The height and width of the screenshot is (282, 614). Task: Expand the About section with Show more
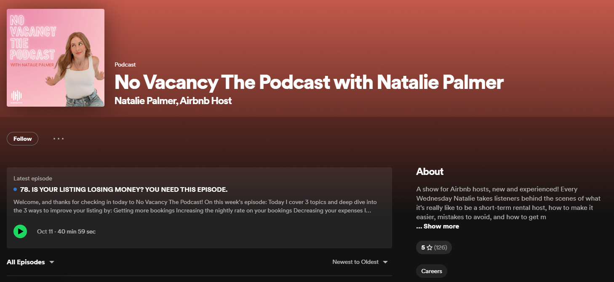tap(438, 226)
